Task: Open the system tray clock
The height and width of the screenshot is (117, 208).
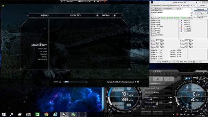Action: [201, 114]
